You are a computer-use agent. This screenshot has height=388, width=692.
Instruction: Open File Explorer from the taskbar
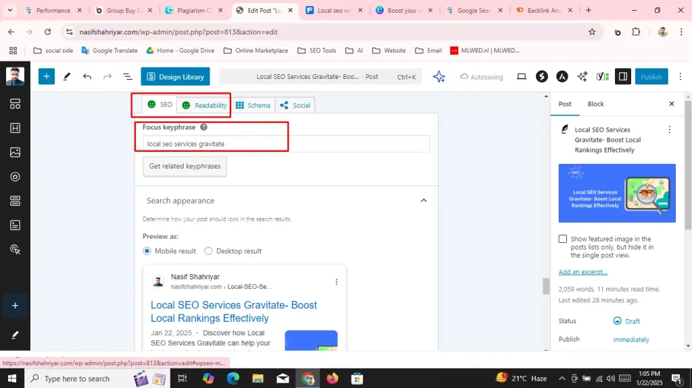pos(257,379)
